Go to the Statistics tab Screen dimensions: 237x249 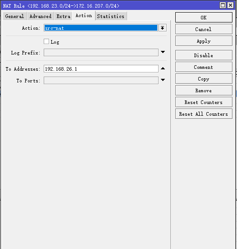(111, 16)
